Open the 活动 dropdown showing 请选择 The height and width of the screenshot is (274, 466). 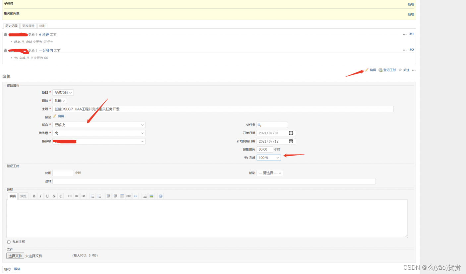pyautogui.click(x=270, y=173)
